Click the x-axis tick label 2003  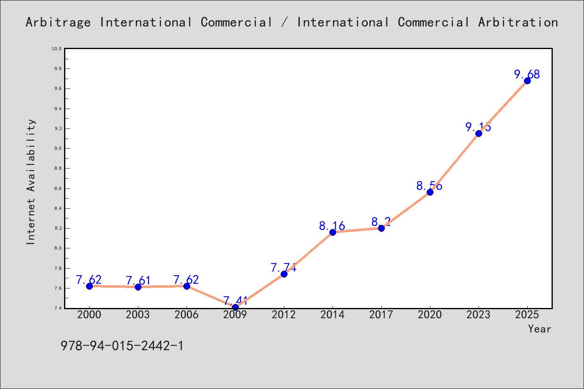click(x=138, y=315)
